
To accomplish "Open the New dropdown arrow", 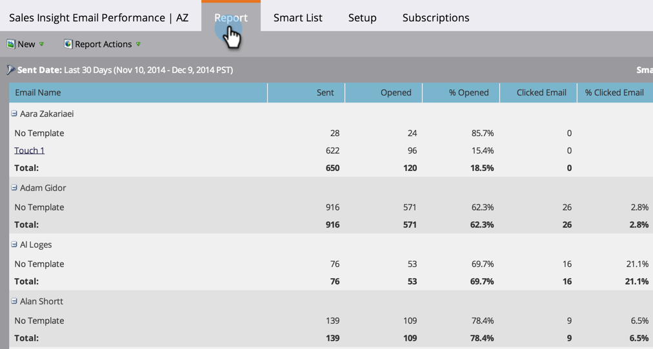I will coord(41,44).
